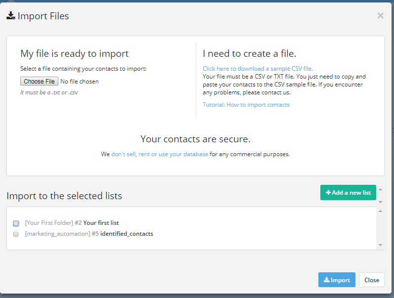The width and height of the screenshot is (394, 298).
Task: Check the identified_contacts list checkbox
Action: pos(16,234)
